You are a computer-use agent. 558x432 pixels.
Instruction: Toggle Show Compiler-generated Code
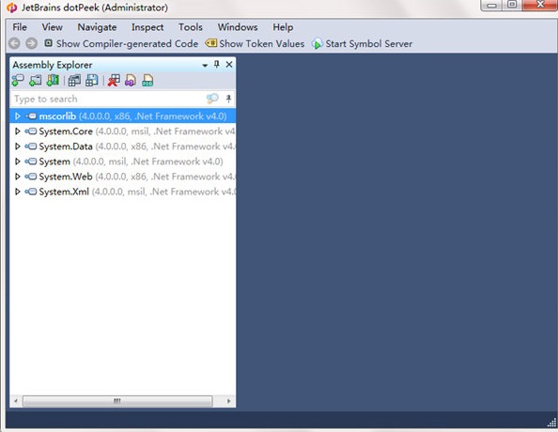[121, 43]
